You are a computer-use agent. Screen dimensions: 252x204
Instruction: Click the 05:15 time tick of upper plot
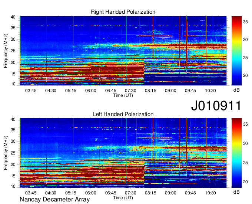70,91
